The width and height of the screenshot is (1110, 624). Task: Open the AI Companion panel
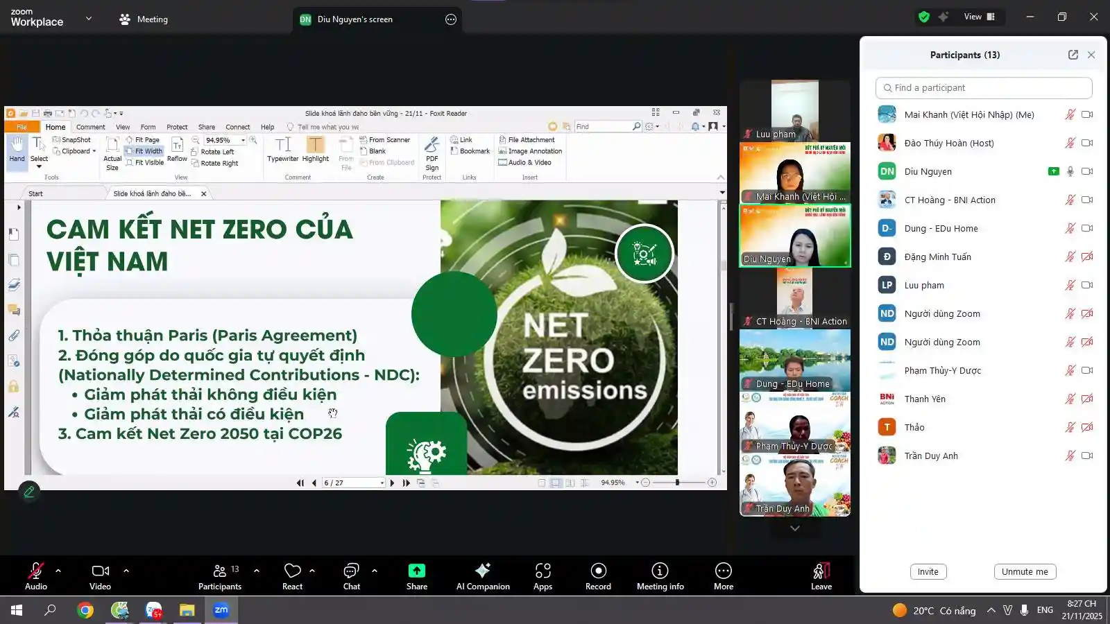pyautogui.click(x=483, y=571)
